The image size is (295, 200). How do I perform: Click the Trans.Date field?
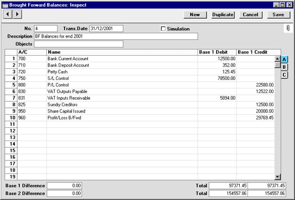[x=106, y=29]
